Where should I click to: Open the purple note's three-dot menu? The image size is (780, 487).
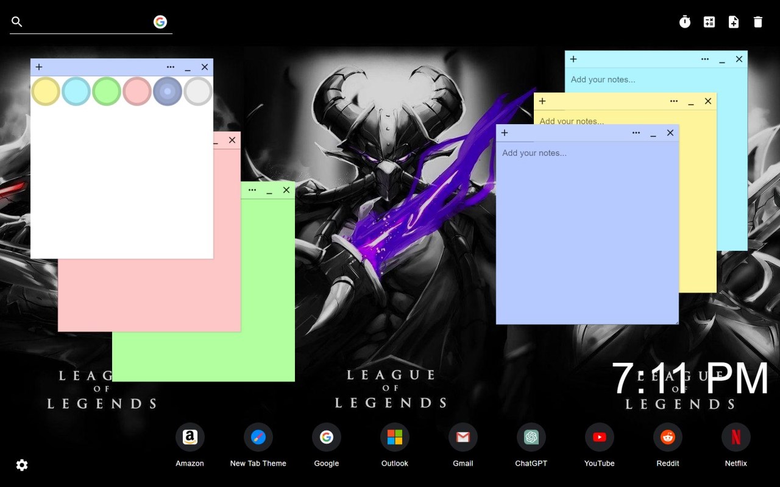click(x=636, y=133)
